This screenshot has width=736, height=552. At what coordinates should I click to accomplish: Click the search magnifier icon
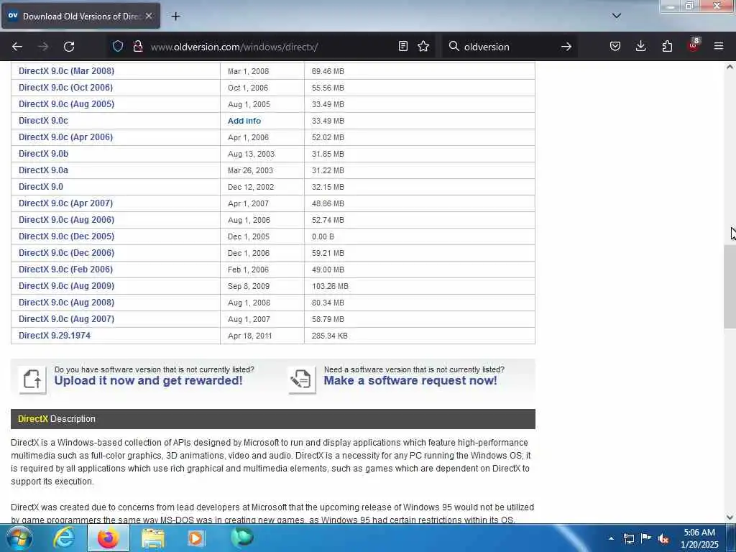454,46
